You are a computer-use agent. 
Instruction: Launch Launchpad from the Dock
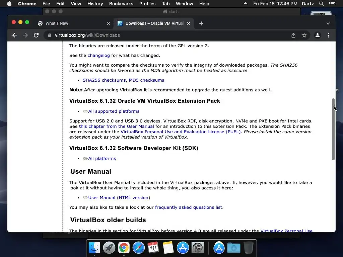coord(109,248)
